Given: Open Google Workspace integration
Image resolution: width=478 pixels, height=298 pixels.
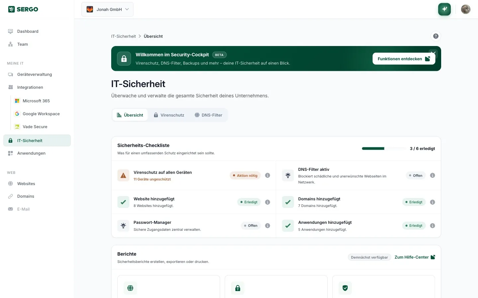Looking at the screenshot, I should pyautogui.click(x=41, y=114).
